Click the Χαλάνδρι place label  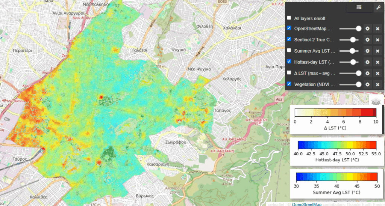point(232,28)
